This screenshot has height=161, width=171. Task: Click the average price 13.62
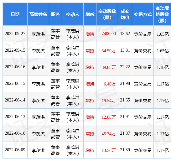[x=125, y=34]
